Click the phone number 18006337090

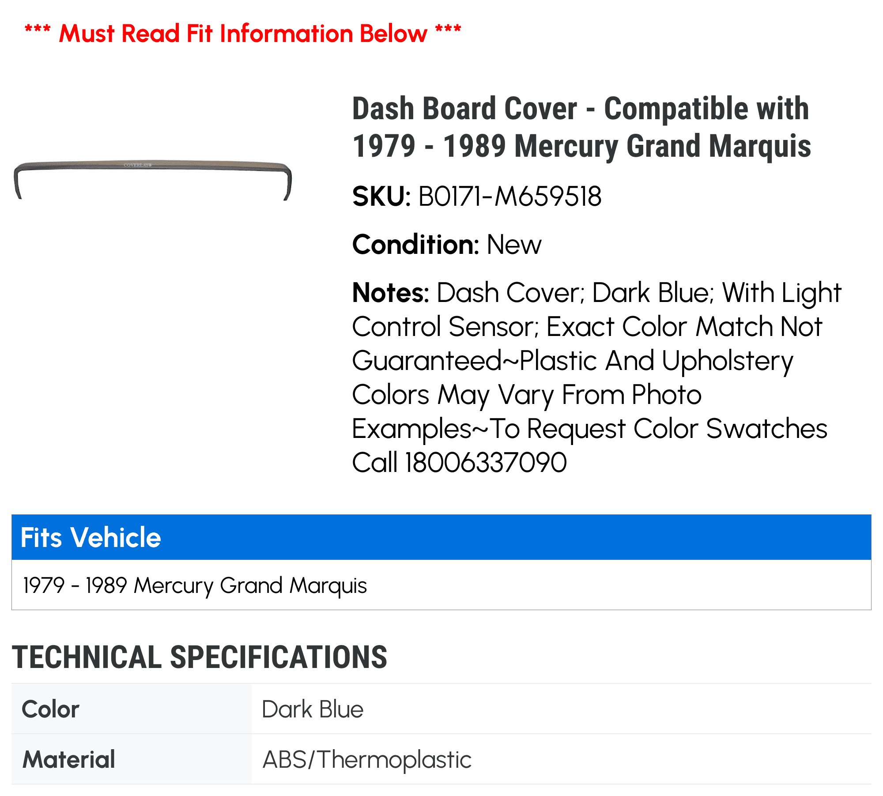point(486,463)
